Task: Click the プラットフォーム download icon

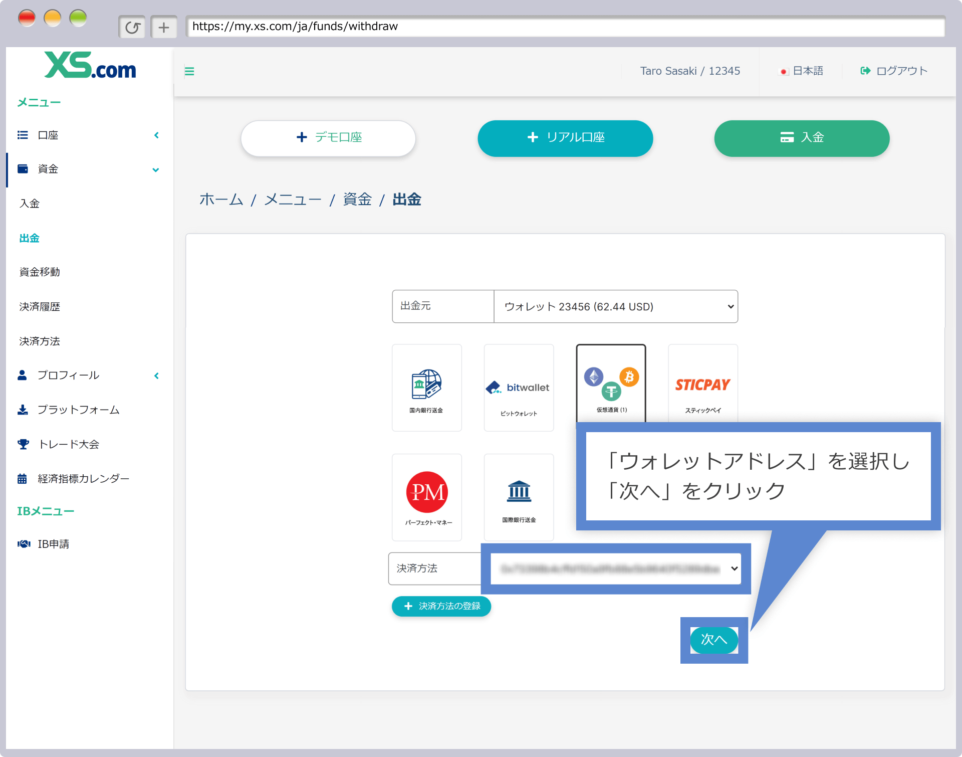Action: click(x=23, y=410)
